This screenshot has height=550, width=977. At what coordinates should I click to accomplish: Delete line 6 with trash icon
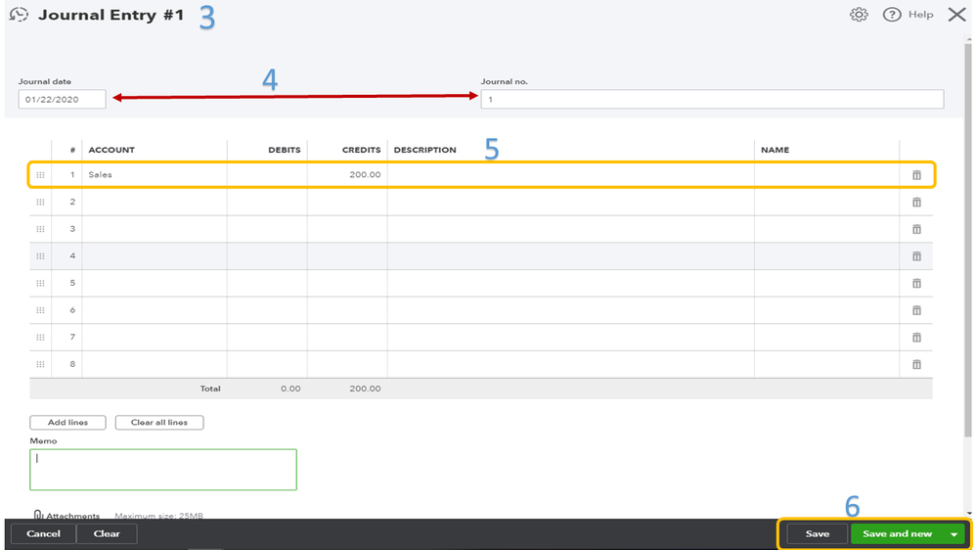916,310
